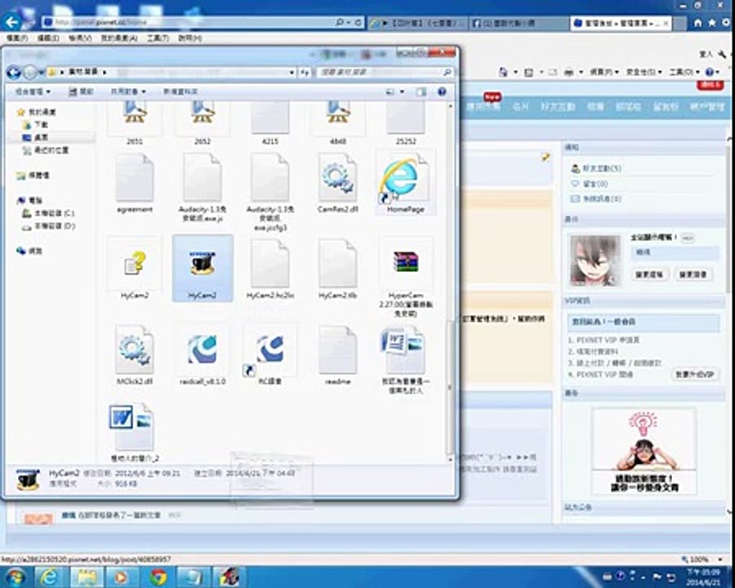Open the File menu in Internet Explorer

16,38
